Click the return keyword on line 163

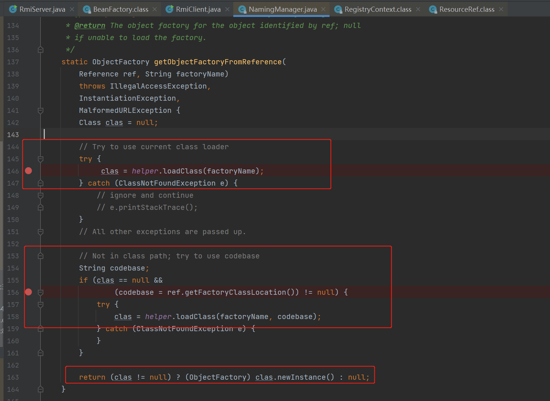[x=92, y=377]
